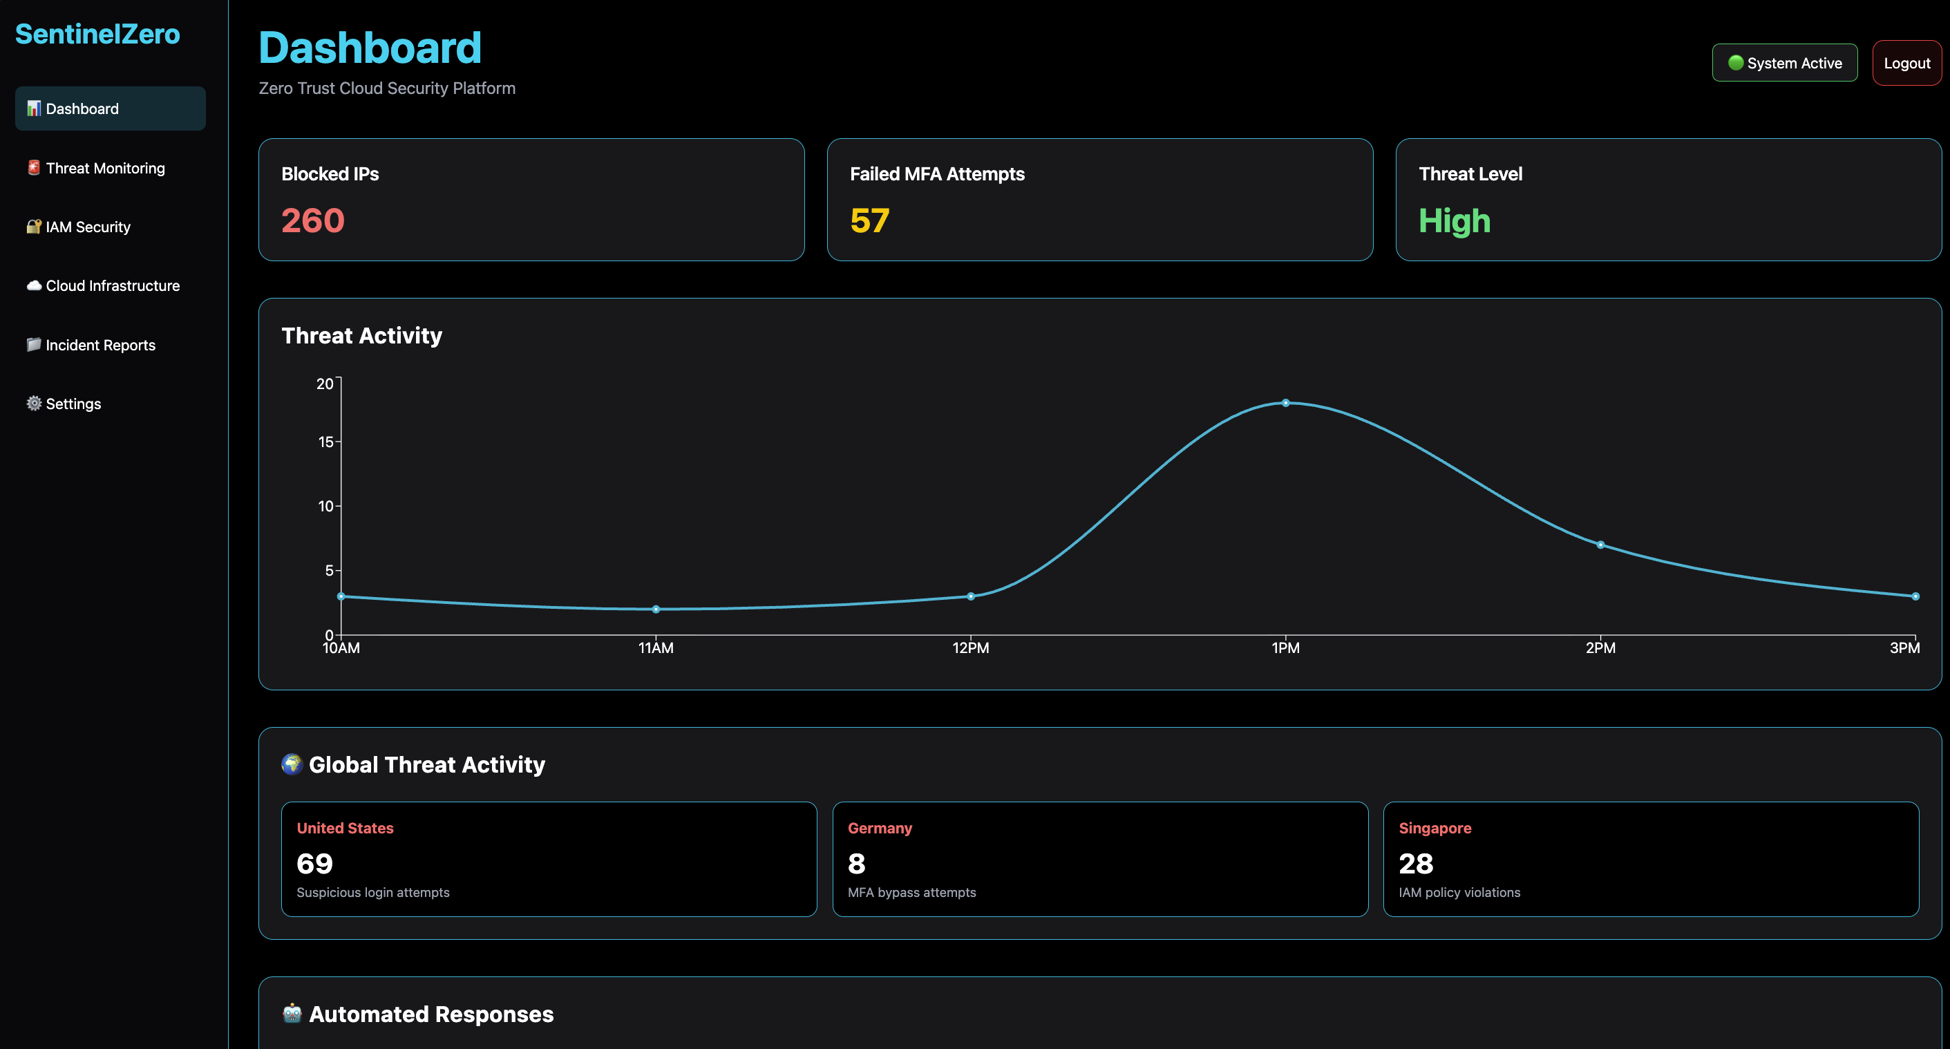1950x1049 pixels.
Task: Select the 1PM peak data point
Action: pyautogui.click(x=1285, y=403)
